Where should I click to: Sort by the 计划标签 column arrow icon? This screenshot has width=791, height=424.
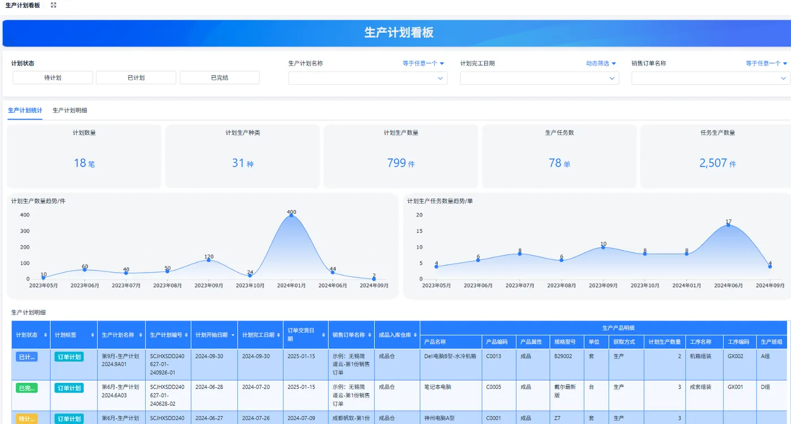[x=93, y=335]
